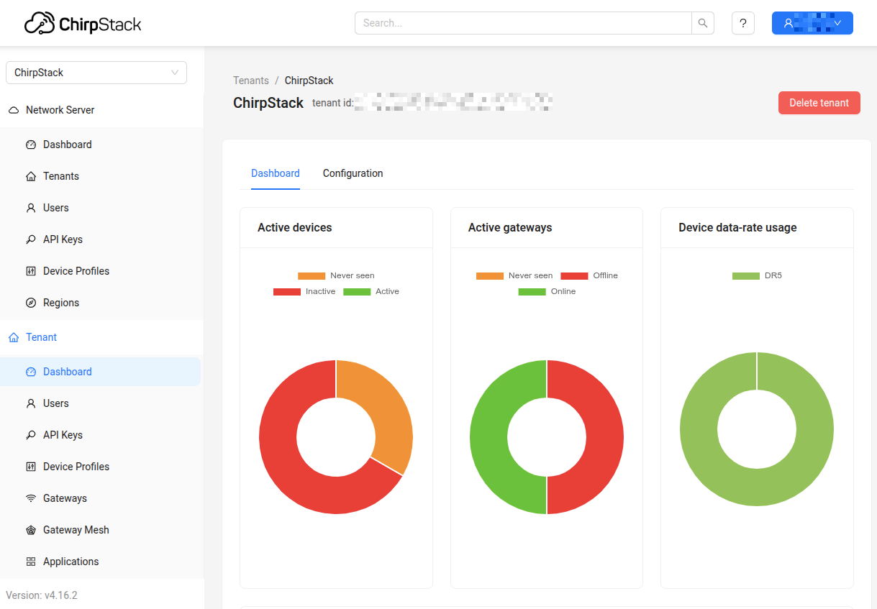Click the user avatar icon in blue button
This screenshot has width=877, height=609.
[789, 23]
